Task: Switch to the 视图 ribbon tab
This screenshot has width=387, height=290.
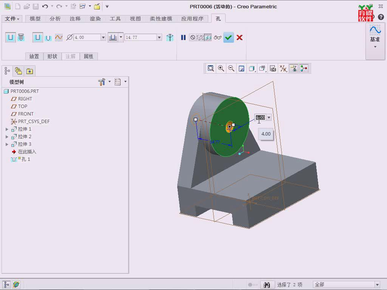Action: click(x=135, y=19)
